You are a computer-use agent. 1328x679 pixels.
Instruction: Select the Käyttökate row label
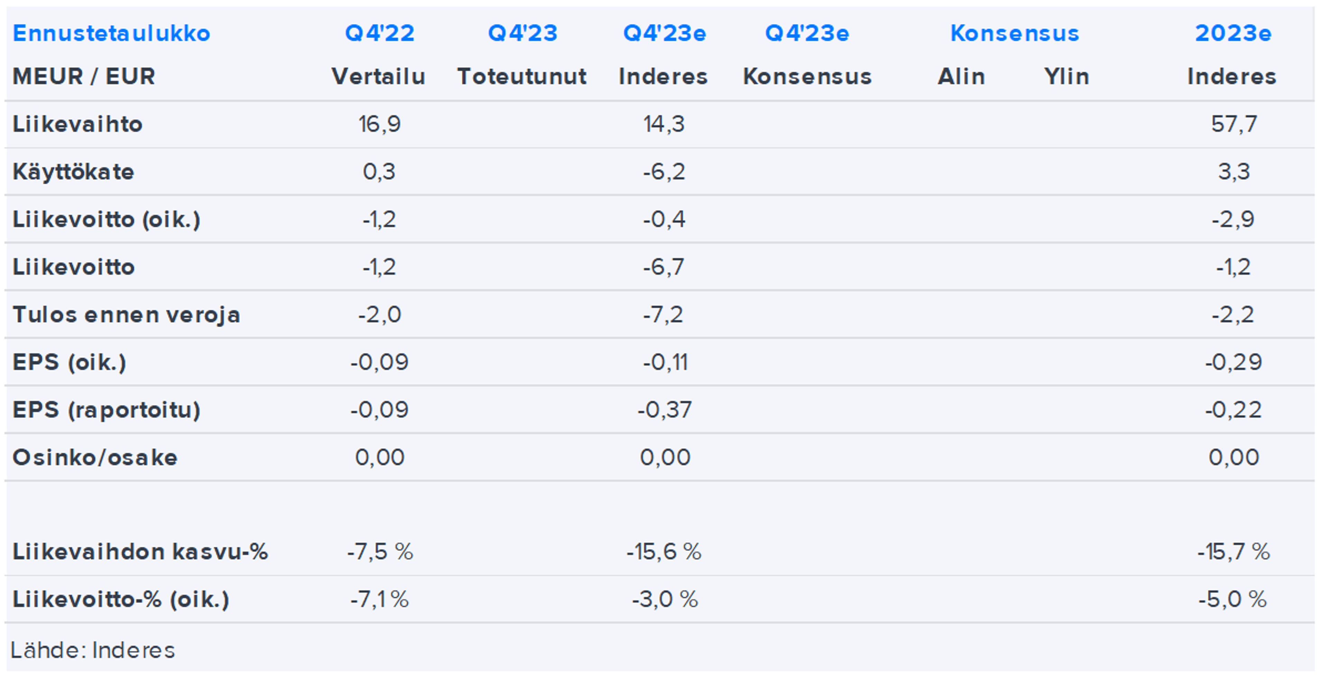click(73, 171)
